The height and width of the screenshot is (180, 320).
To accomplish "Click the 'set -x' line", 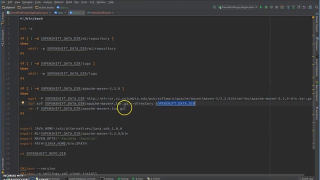I will 26,28.
